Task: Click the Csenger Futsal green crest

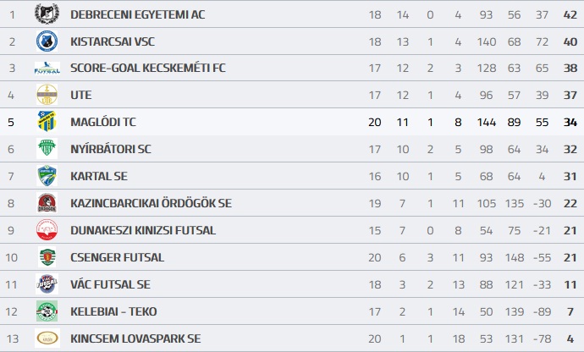Action: pos(47,257)
